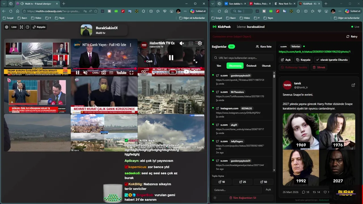Viewport: 363px width, 204px height.
Task: Open Multi tv settings gear
Action: 7,27
